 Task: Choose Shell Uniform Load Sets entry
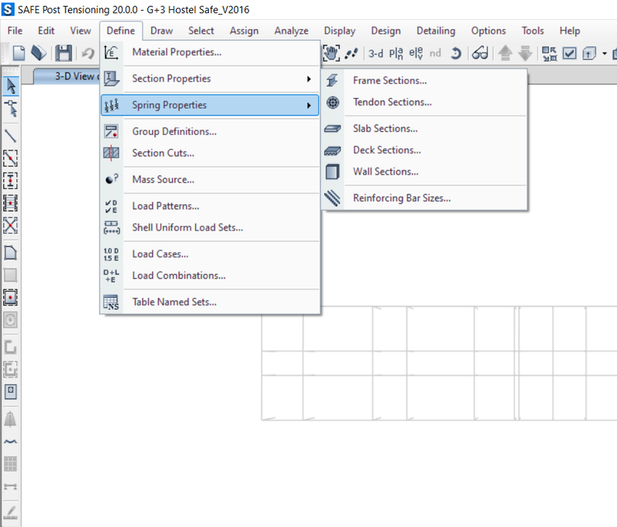pyautogui.click(x=210, y=228)
